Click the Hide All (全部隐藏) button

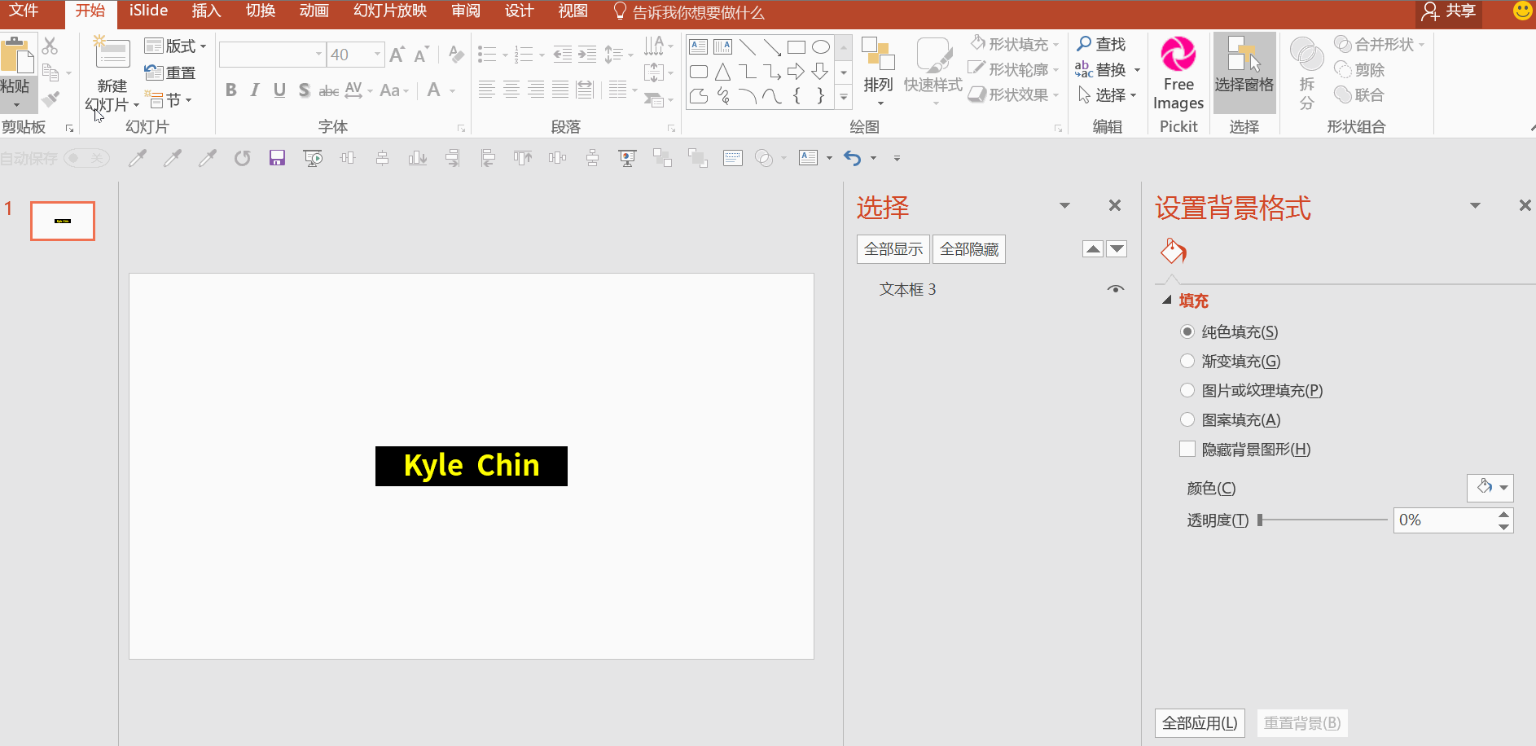(x=968, y=249)
